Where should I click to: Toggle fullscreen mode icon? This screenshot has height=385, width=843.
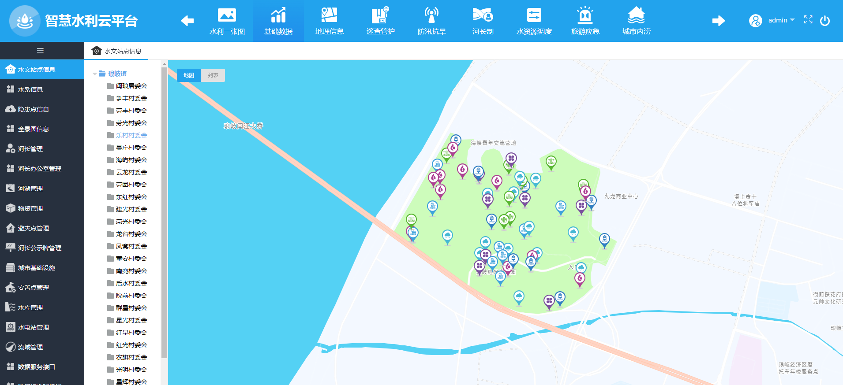tap(808, 20)
